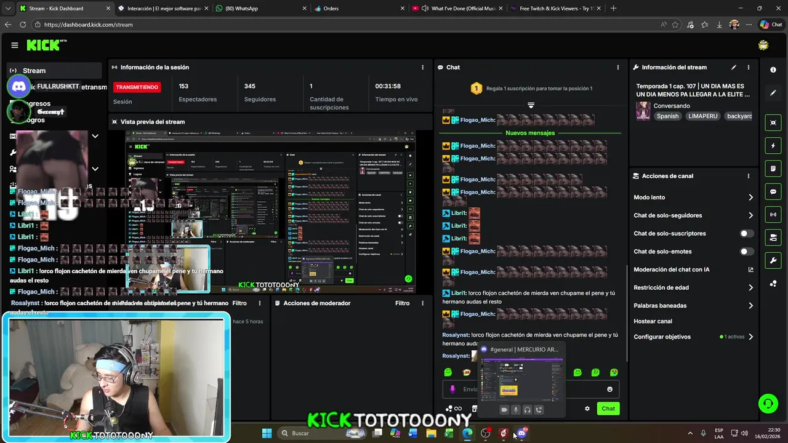Switch to the Orders browser tab

click(358, 9)
